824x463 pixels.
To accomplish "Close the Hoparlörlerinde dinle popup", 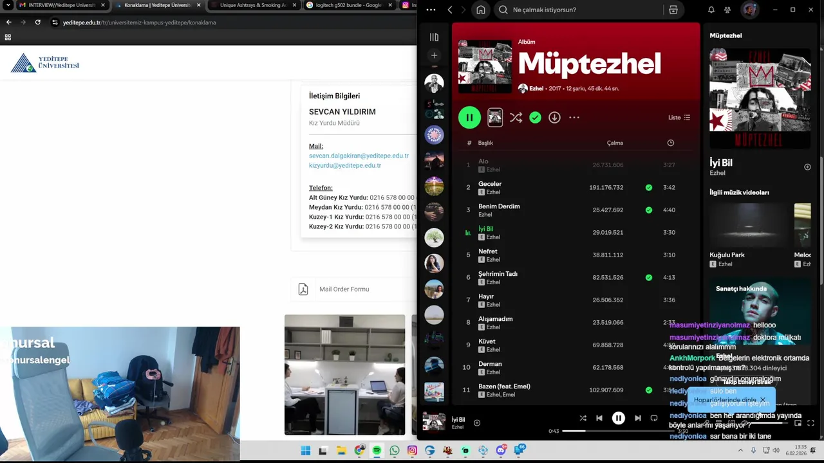I will point(763,400).
